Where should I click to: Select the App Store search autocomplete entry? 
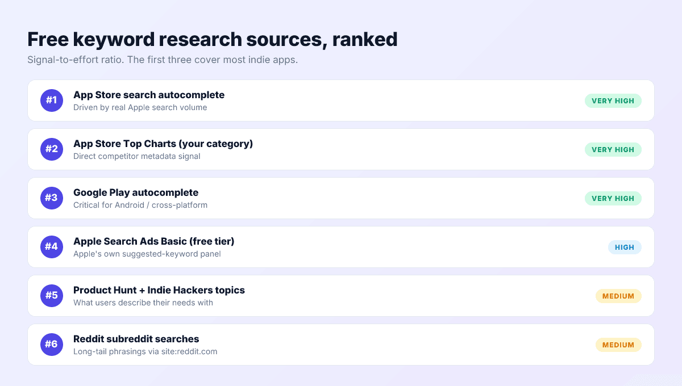tap(149, 95)
